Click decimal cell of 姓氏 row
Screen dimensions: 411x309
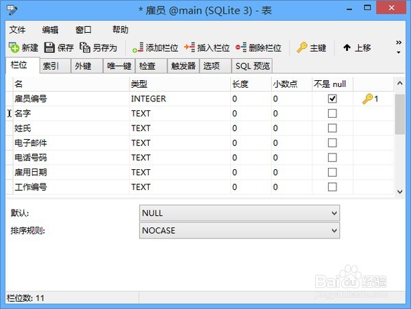292,128
